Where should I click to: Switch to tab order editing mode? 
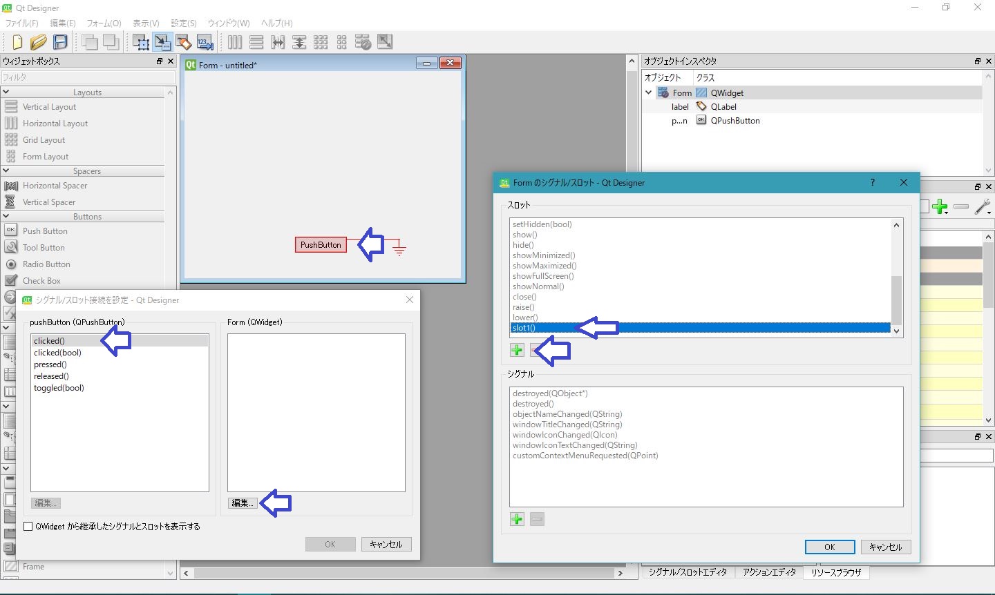(x=205, y=42)
